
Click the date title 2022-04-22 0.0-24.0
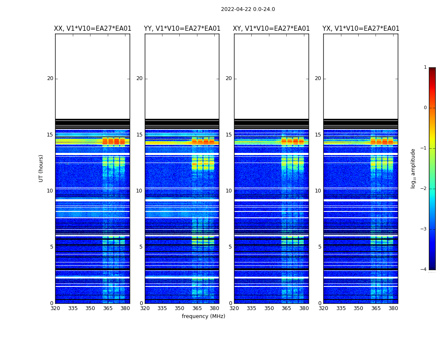(248, 9)
